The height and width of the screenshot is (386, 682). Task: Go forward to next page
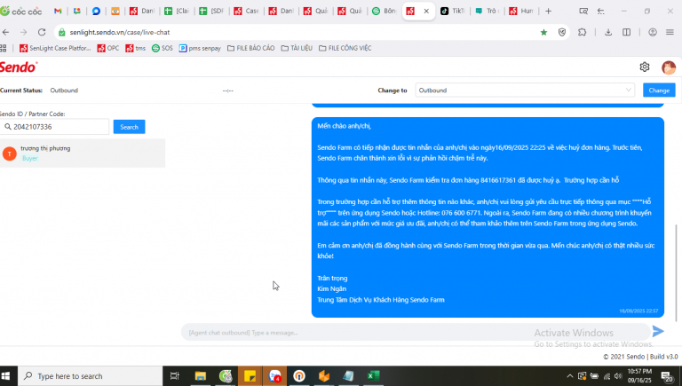(x=23, y=32)
